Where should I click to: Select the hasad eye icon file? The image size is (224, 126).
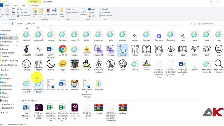click(171, 50)
